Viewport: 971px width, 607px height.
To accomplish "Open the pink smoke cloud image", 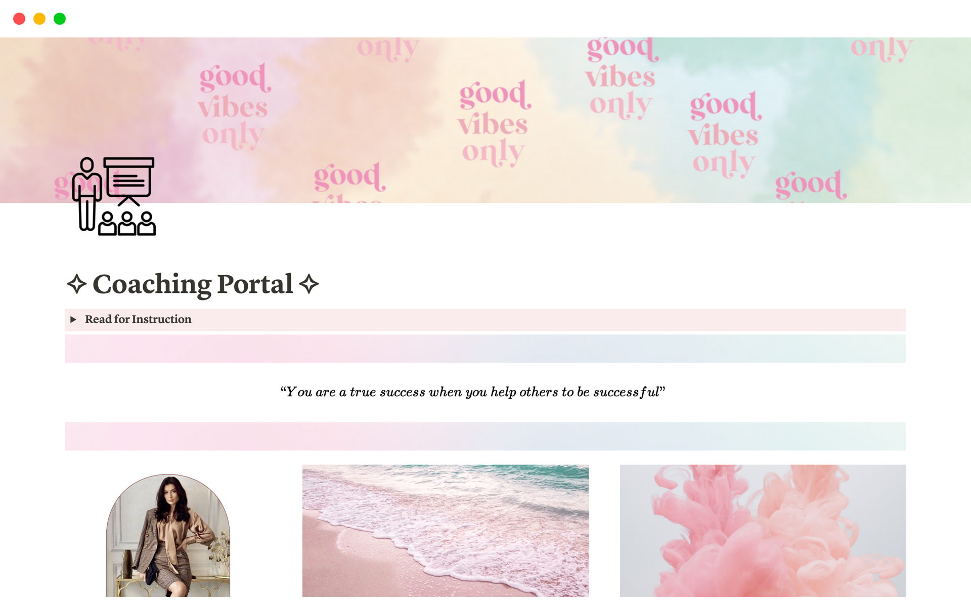I will click(x=763, y=531).
